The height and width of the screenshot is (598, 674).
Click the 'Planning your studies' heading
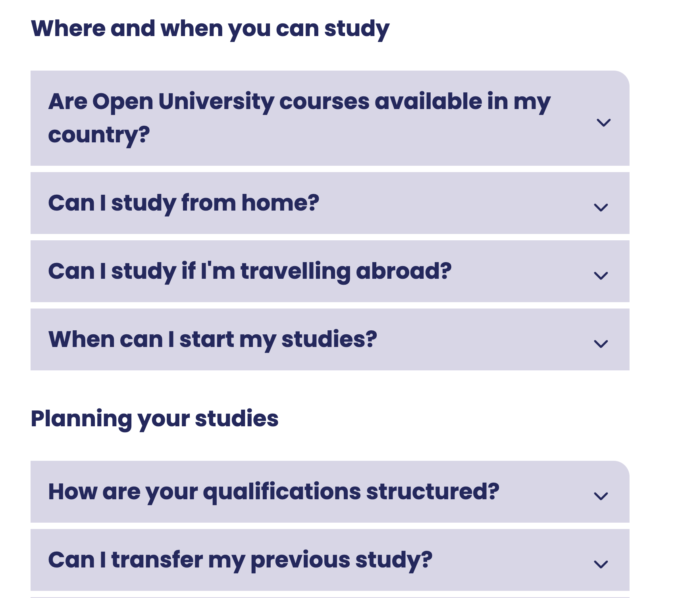click(156, 417)
